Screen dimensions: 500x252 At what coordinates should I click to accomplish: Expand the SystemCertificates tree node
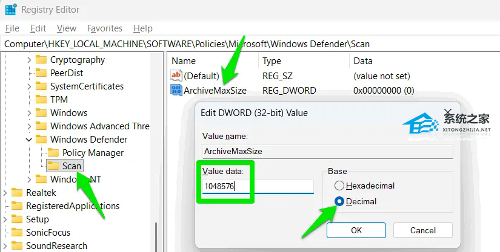point(29,86)
